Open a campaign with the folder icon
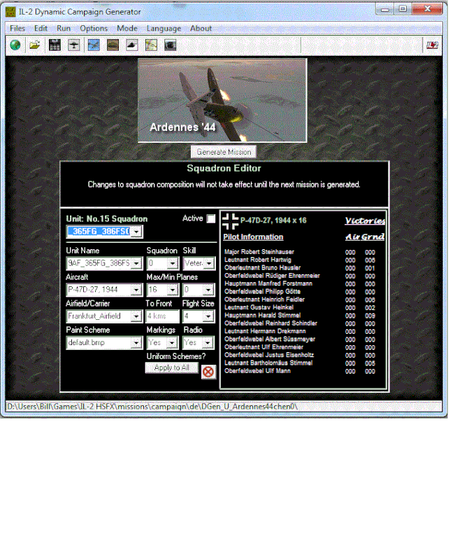 coord(34,45)
